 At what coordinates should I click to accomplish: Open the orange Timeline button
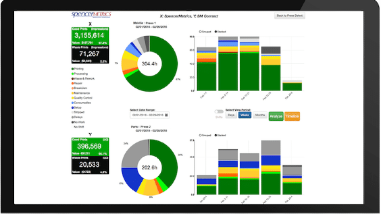pyautogui.click(x=292, y=116)
